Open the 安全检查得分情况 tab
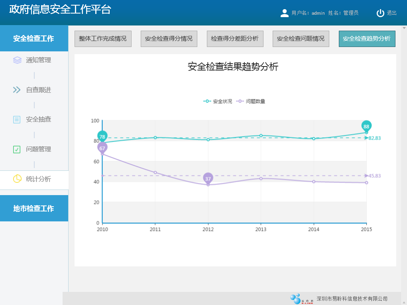 169,39
